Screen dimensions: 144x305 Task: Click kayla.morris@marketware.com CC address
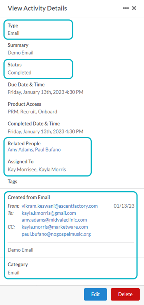tap(55, 227)
